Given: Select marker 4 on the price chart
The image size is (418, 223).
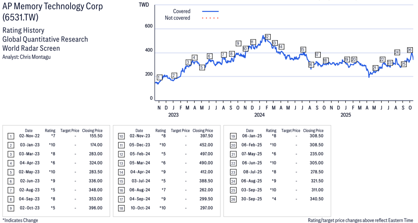Looking at the screenshot, I should pos(195,57).
